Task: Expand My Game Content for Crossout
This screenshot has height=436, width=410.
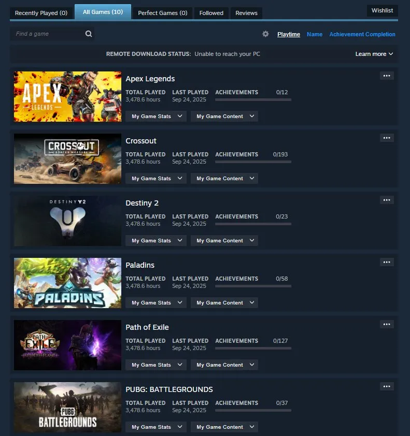Action: 224,179
